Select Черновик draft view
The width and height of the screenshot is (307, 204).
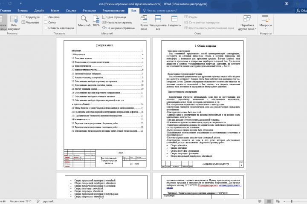(31, 23)
